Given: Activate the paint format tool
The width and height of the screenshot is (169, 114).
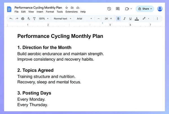Looking at the screenshot, I should click(34, 19).
